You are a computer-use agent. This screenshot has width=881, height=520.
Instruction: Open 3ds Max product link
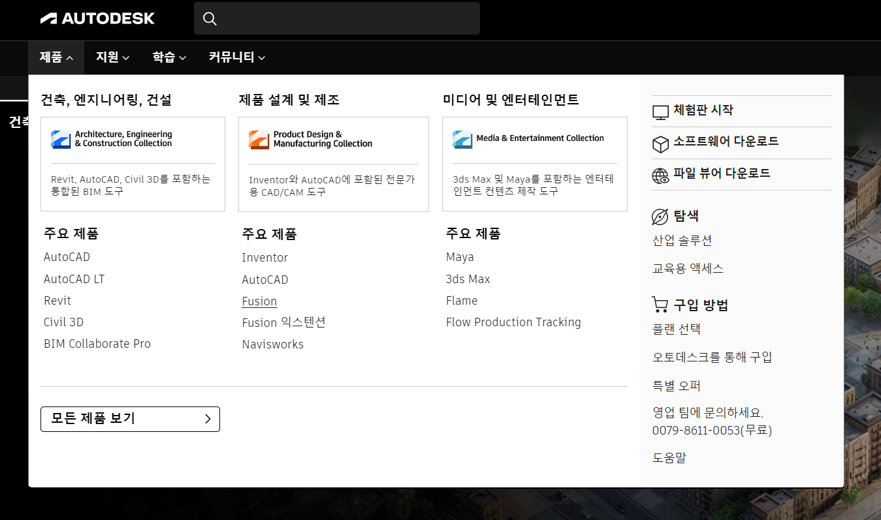(x=468, y=279)
